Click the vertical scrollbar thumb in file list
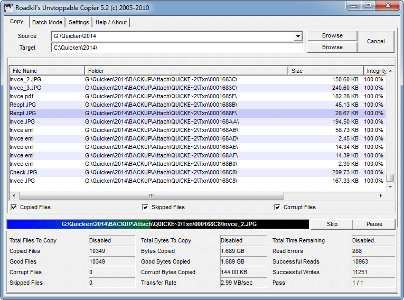The height and width of the screenshot is (300, 404). coord(390,177)
